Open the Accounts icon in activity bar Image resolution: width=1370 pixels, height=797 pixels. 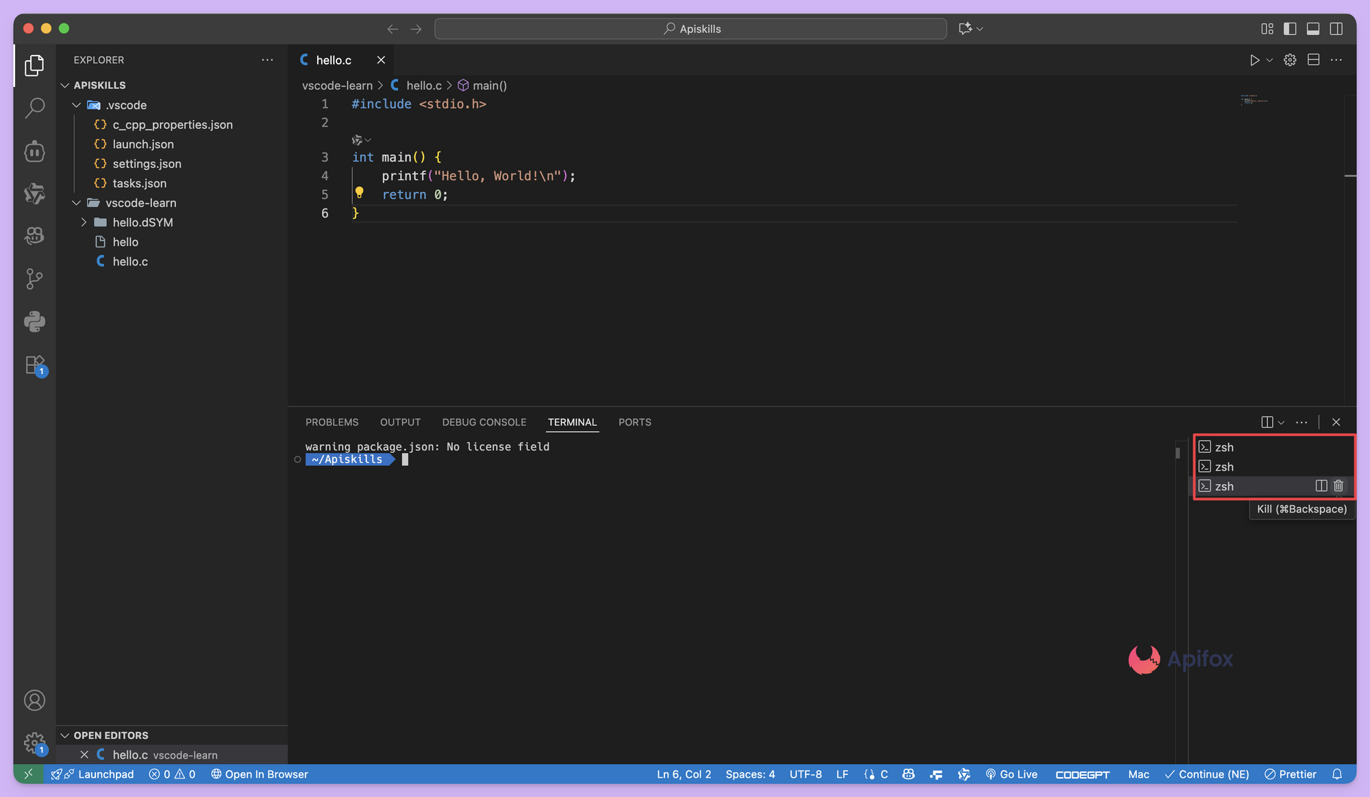click(x=34, y=700)
